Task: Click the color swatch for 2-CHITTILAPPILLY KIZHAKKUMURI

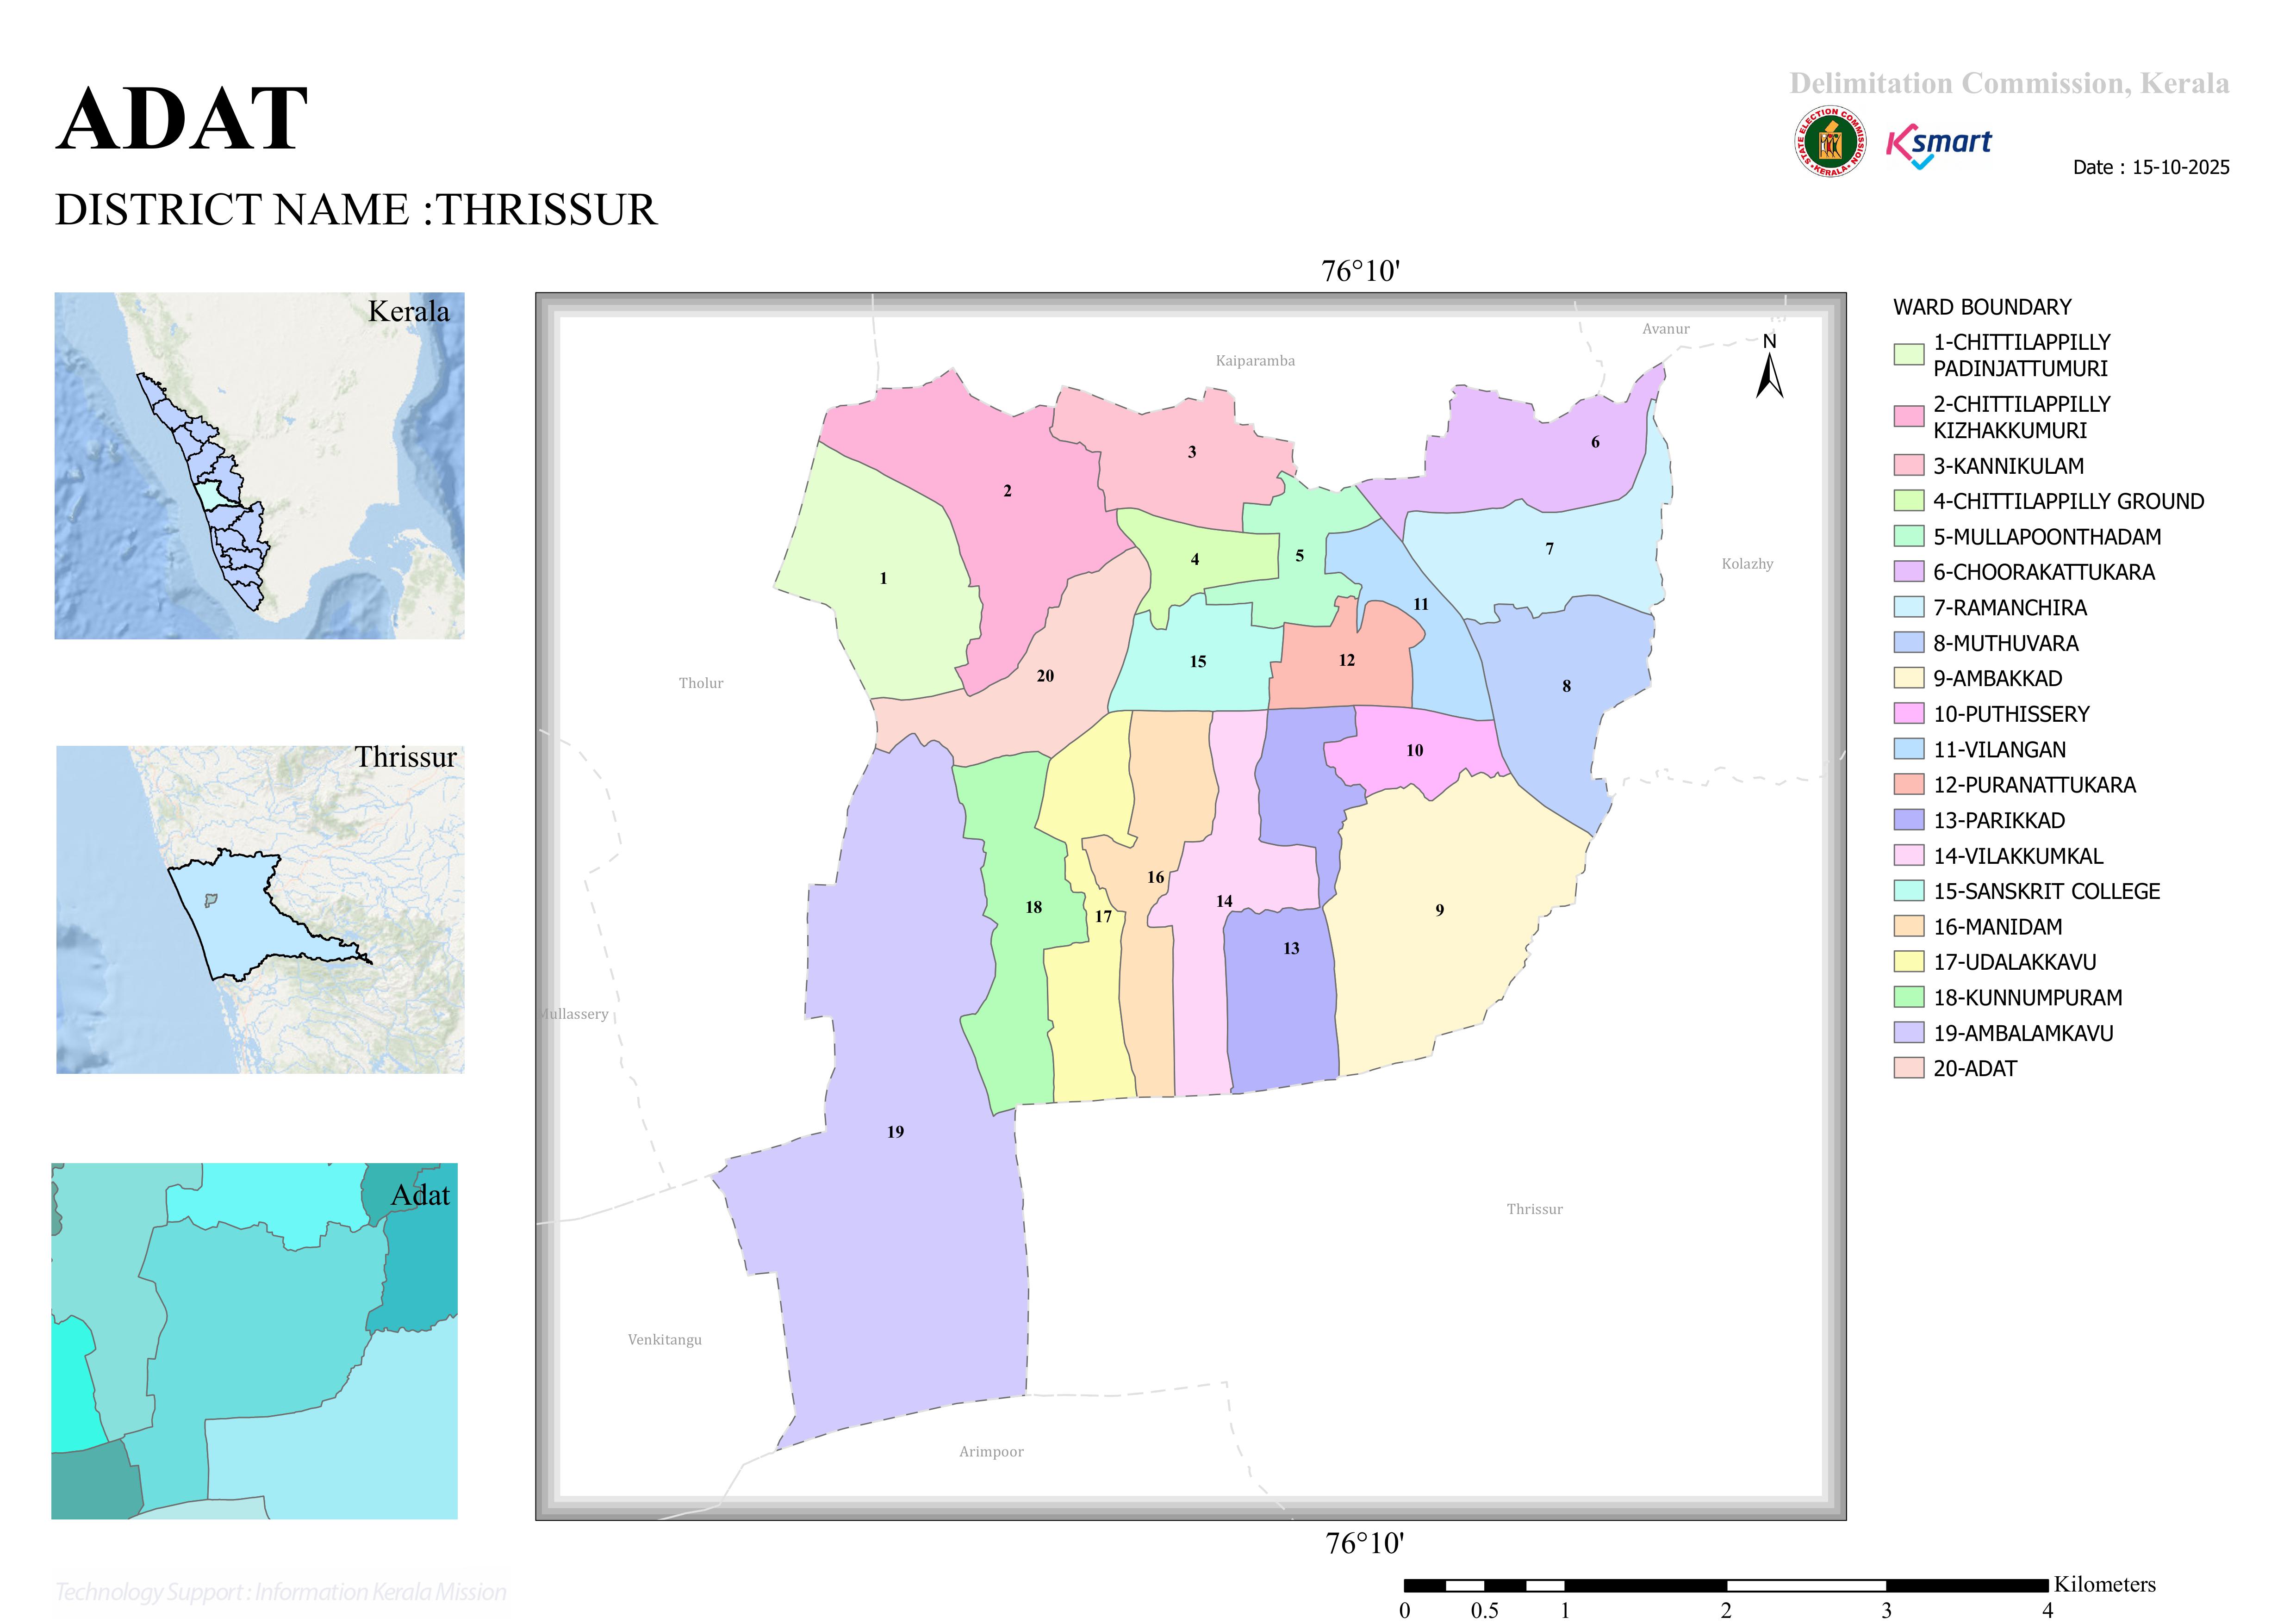Action: click(1909, 417)
